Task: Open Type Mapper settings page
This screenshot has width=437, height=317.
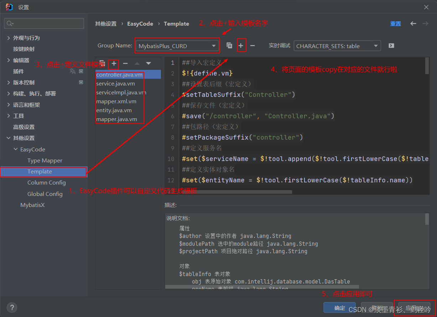Action: [45, 160]
